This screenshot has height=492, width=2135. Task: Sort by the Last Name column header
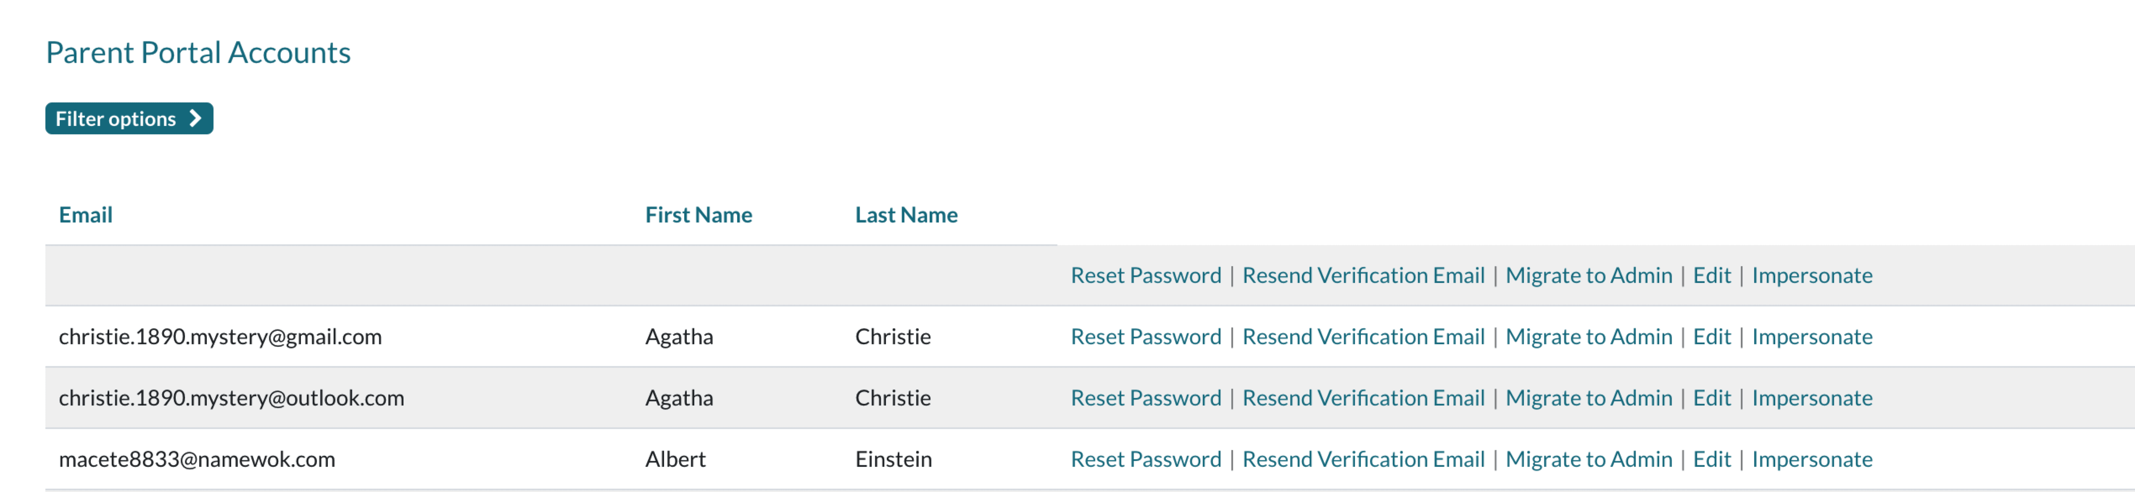pos(906,215)
